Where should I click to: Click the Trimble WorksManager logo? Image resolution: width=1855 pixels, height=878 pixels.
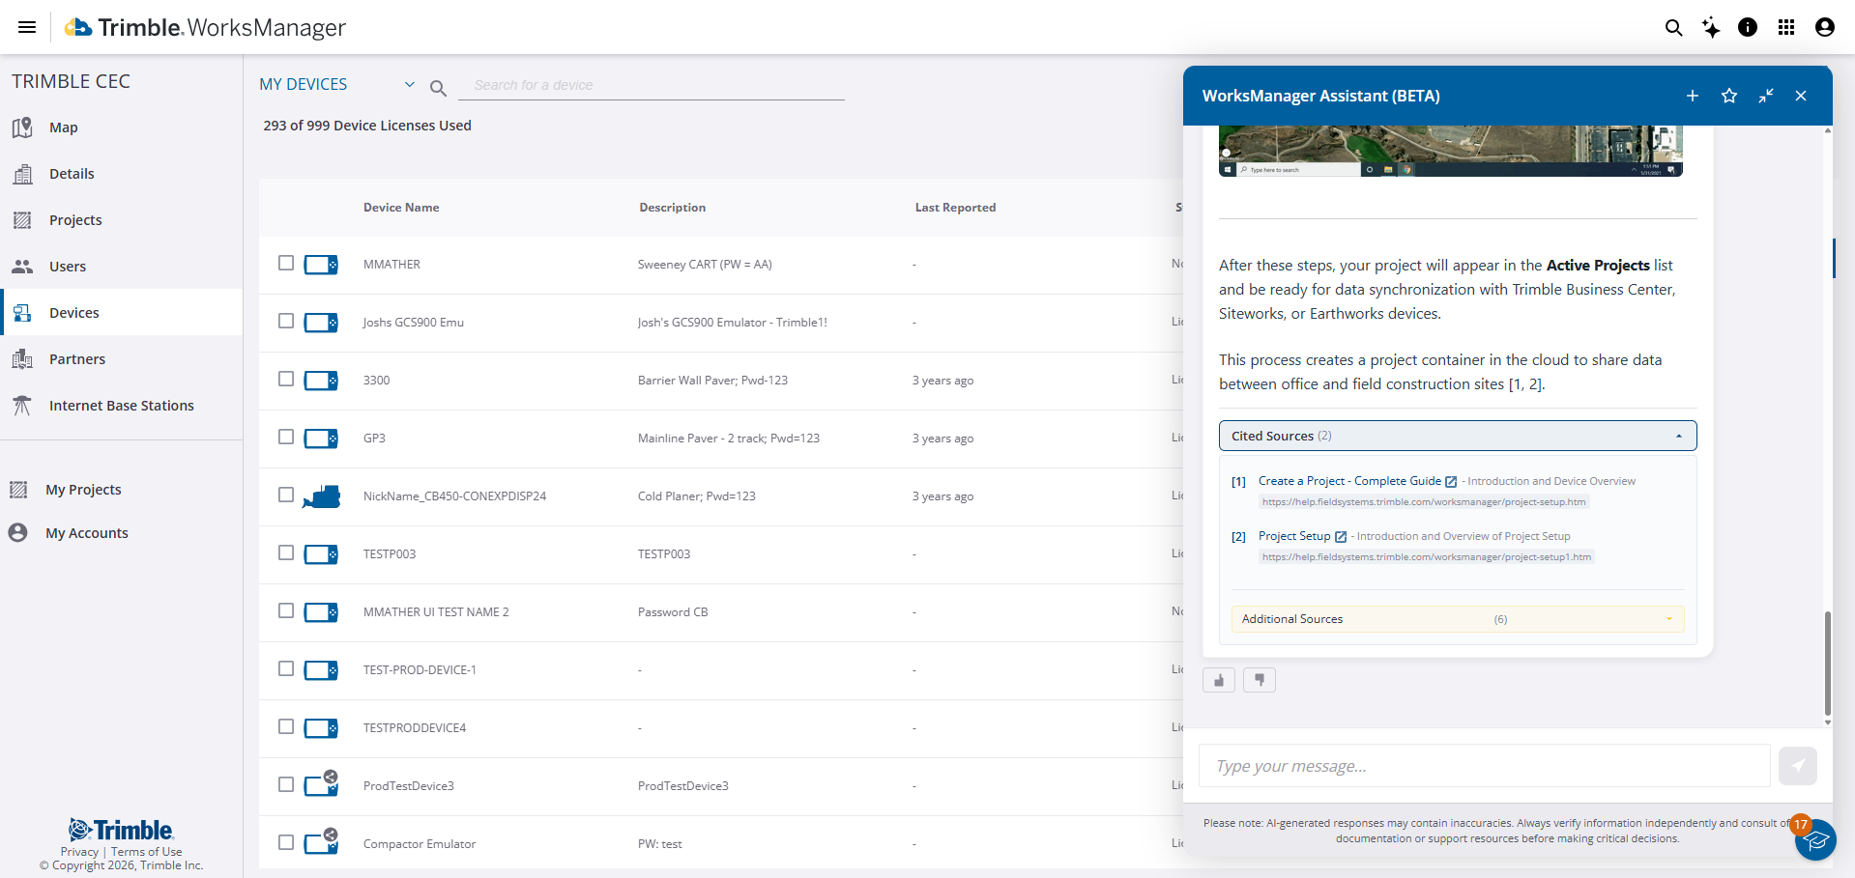tap(205, 27)
